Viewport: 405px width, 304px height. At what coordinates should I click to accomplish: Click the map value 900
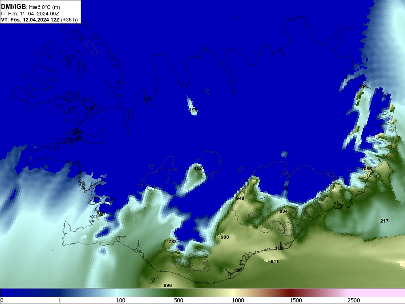click(225, 237)
